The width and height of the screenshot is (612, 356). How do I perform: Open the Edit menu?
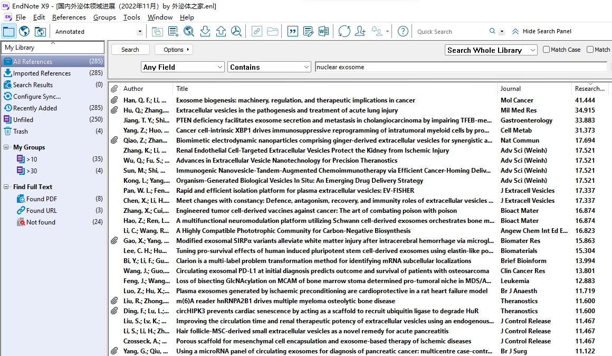[39, 17]
